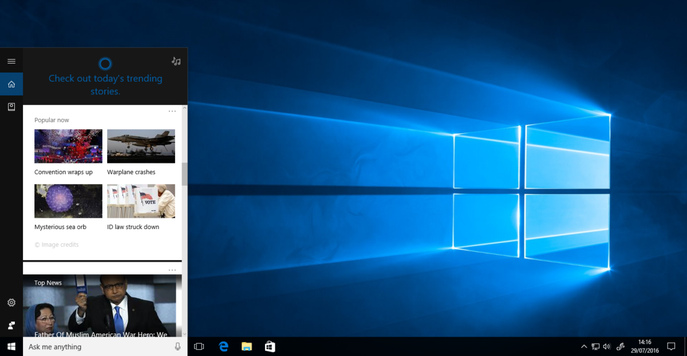Screen dimensions: 687x356
Task: Open Cortana settings via the gear icon
Action: 11,302
